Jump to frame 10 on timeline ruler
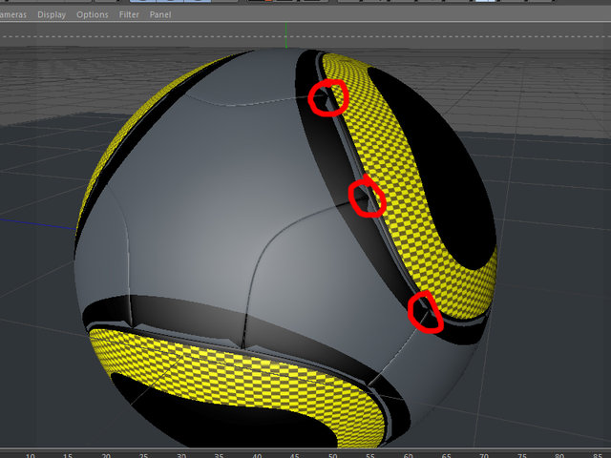This screenshot has width=611, height=458. pyautogui.click(x=30, y=455)
